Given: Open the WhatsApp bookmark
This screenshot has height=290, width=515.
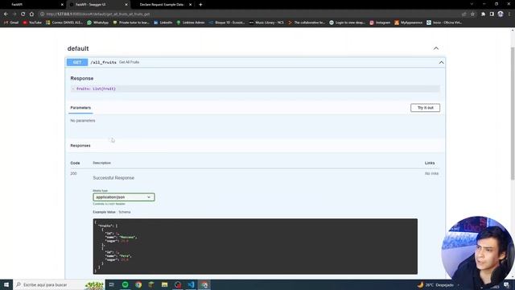Looking at the screenshot, I should (98, 23).
